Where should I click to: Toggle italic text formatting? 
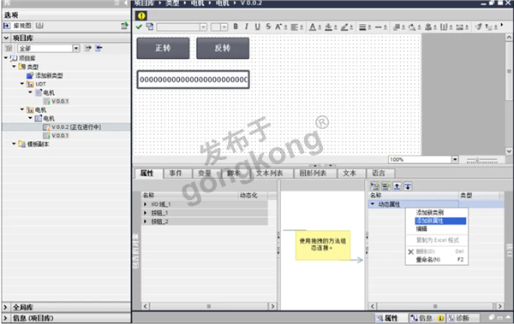[246, 27]
